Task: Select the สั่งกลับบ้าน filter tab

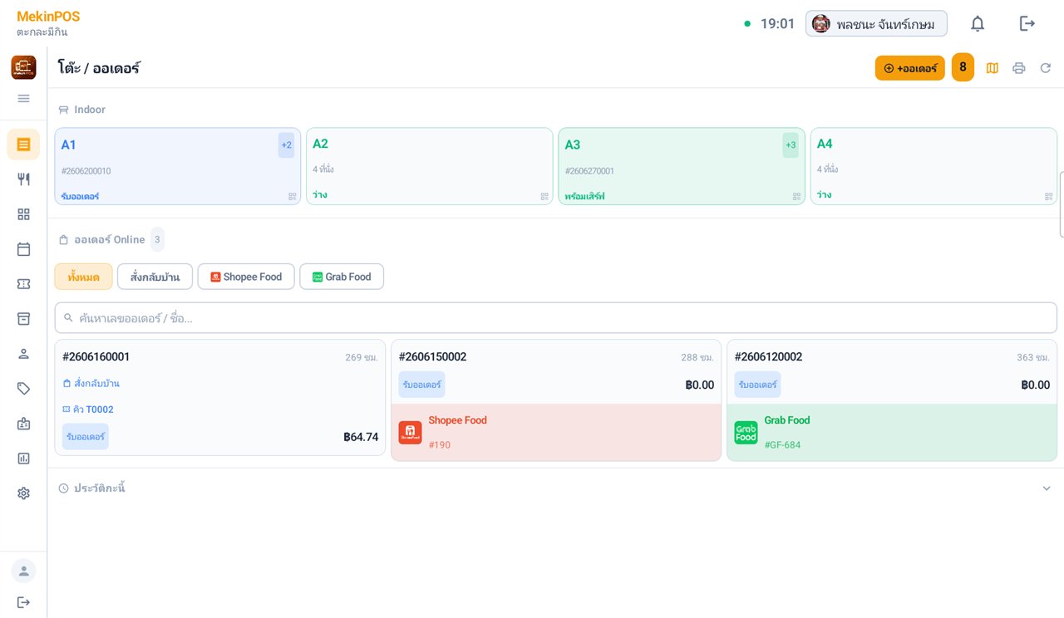Action: click(x=155, y=277)
